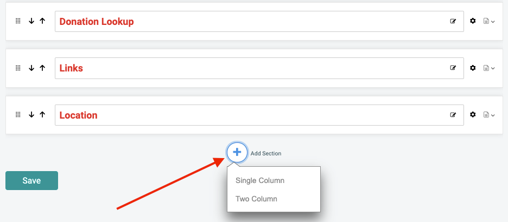Viewport: 508px width, 222px height.
Task: Choose Two Column from the popup
Action: pyautogui.click(x=256, y=199)
